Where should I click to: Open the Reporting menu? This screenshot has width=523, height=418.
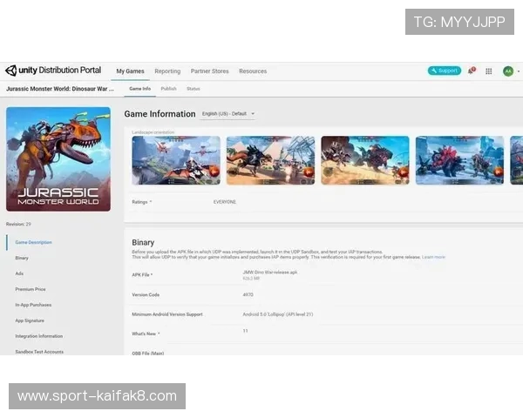tap(167, 71)
